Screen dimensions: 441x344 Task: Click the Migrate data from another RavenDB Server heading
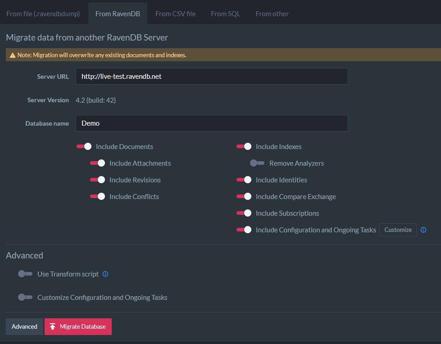(x=87, y=37)
